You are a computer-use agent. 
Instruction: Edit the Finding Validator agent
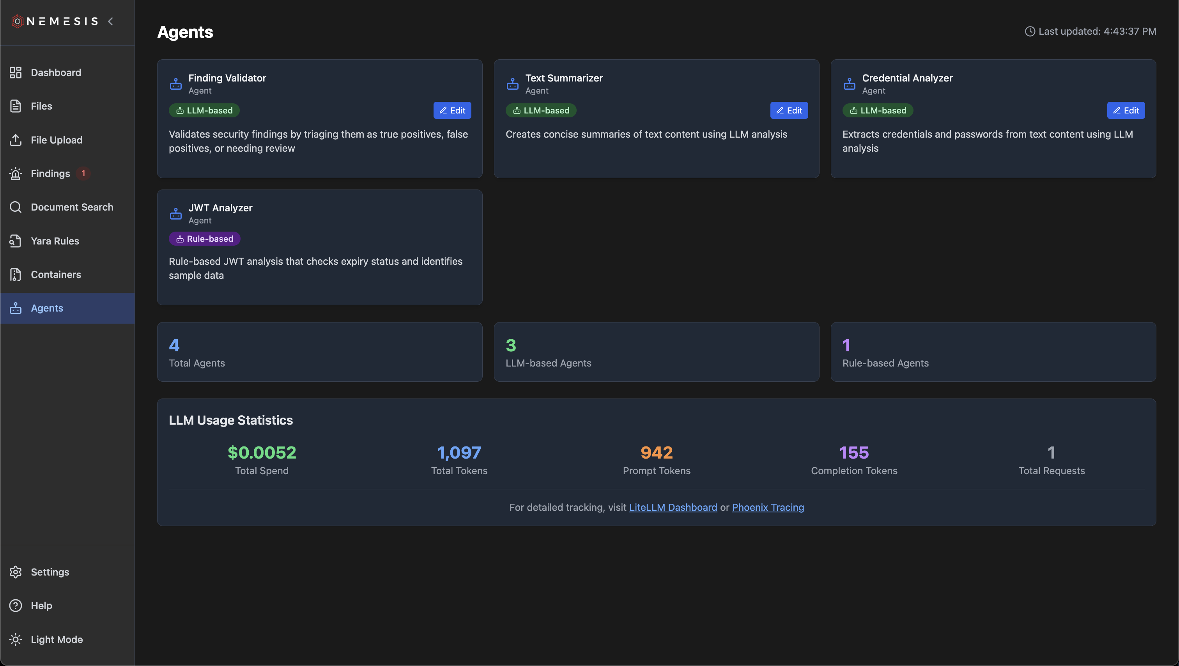[452, 110]
